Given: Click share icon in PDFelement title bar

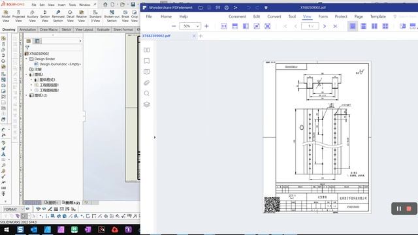Looking at the screenshot, I should pyautogui.click(x=235, y=8).
